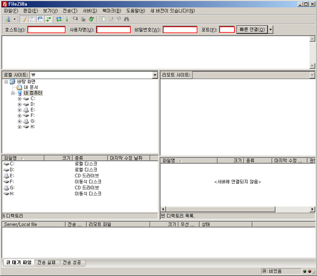Select 내 컴퓨터 in the local tree
The width and height of the screenshot is (317, 276).
coord(33,93)
